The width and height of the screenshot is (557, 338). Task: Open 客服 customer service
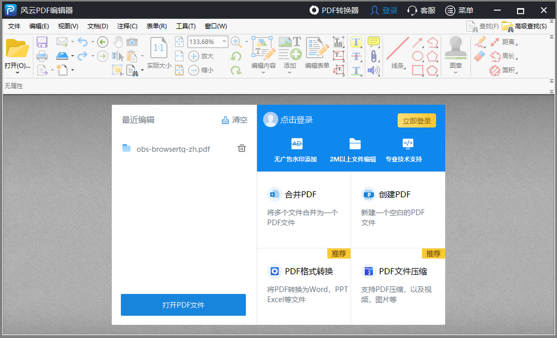click(x=421, y=10)
